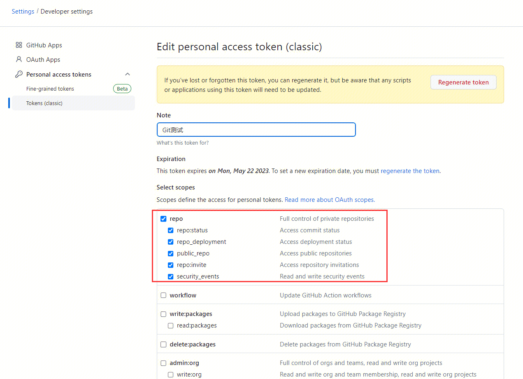Click the Note text field
Screen dimensions: 523x379
coord(256,130)
